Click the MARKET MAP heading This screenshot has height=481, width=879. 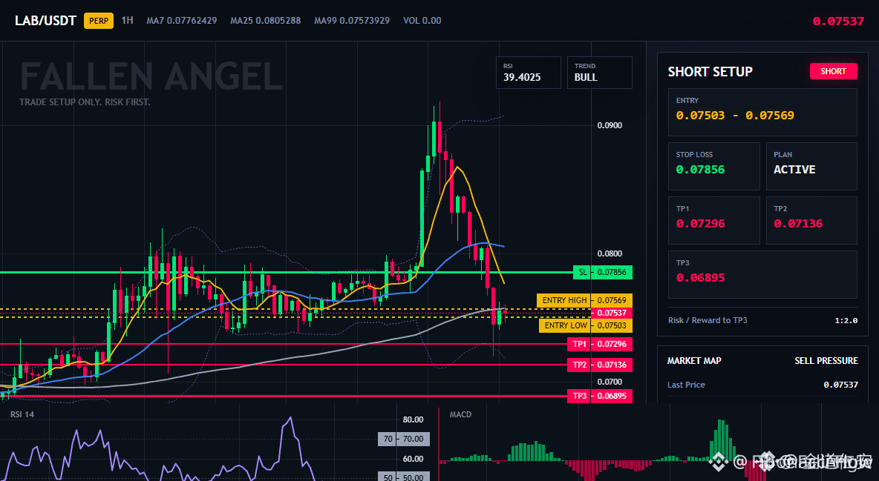click(x=694, y=361)
